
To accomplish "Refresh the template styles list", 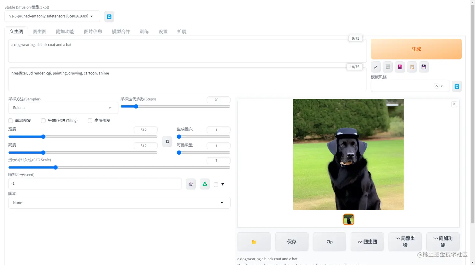I will click(x=457, y=86).
